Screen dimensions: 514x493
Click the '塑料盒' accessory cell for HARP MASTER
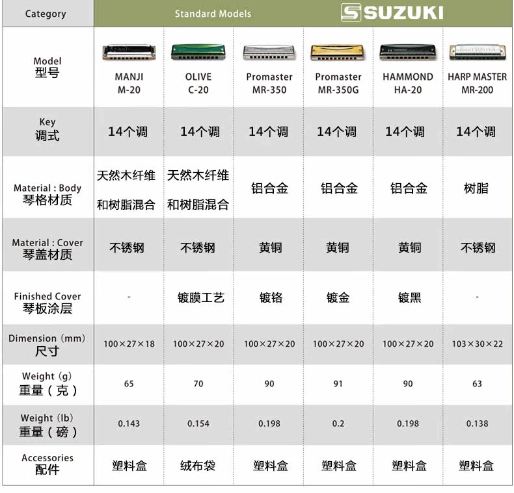pyautogui.click(x=476, y=466)
